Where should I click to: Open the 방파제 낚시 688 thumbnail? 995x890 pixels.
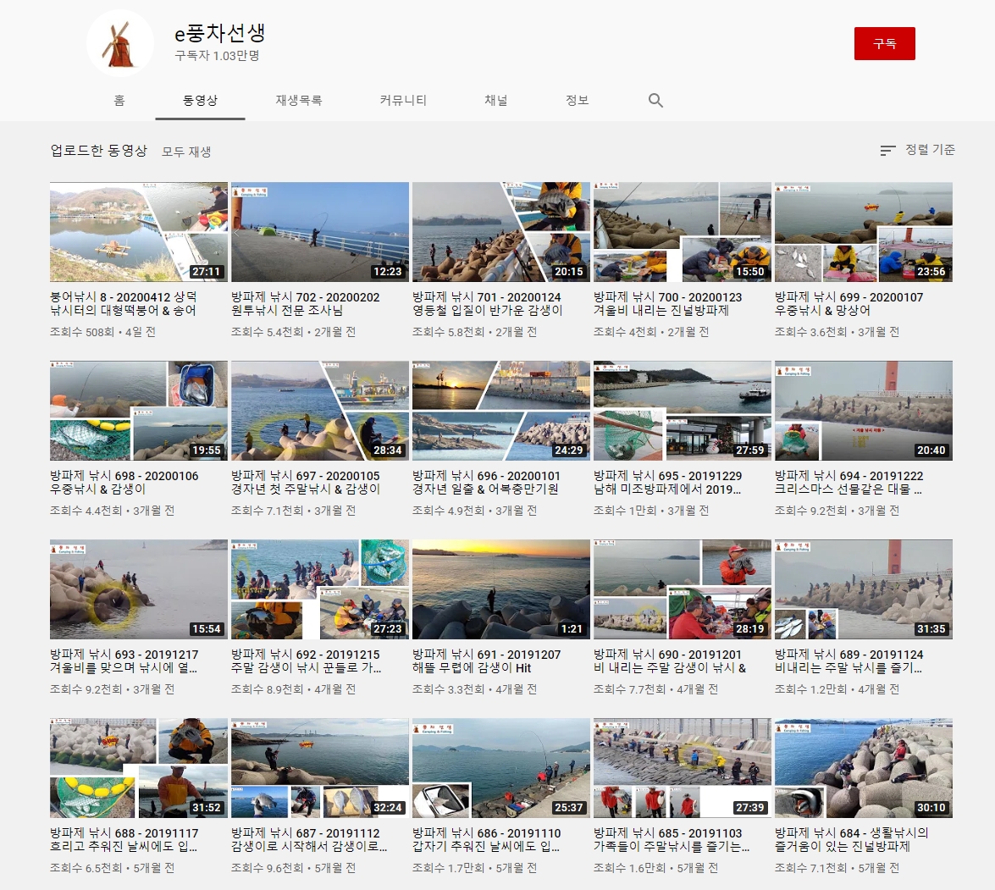[x=139, y=768]
